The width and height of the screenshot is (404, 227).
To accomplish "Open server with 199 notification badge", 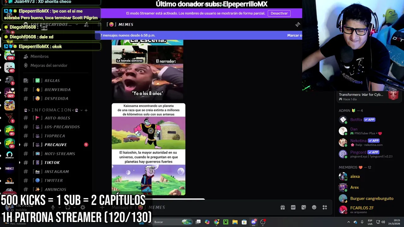I will pyautogui.click(x=9, y=55).
